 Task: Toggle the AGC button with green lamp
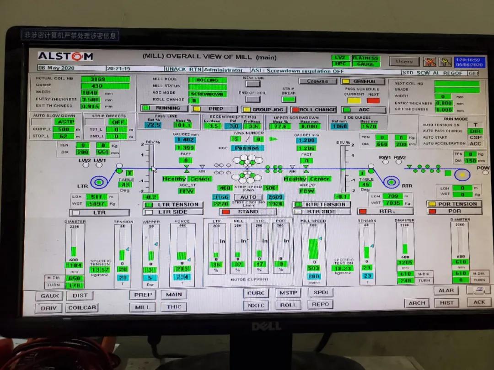click(x=364, y=110)
